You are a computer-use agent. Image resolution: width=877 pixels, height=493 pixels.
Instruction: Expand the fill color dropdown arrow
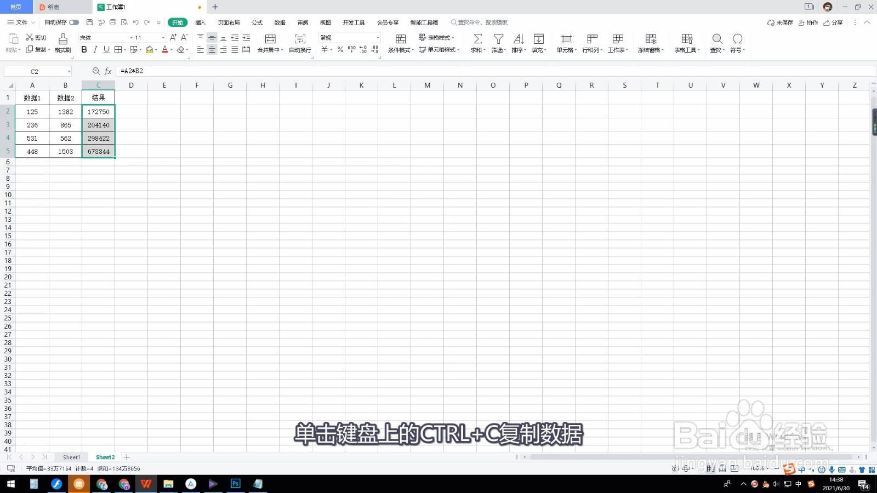pos(156,50)
